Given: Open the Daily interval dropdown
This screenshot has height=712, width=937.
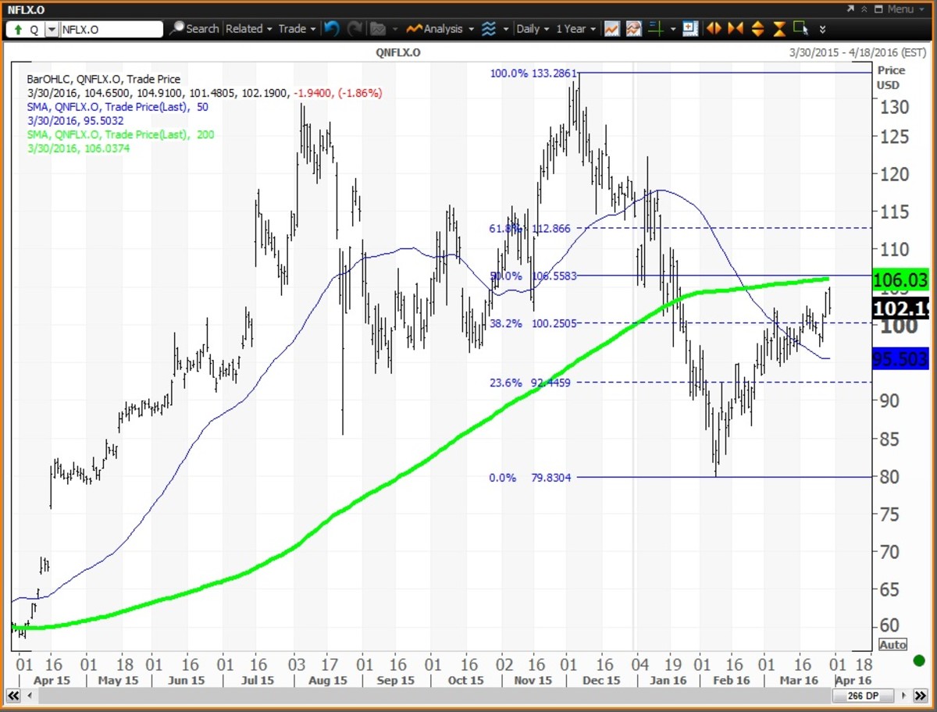Looking at the screenshot, I should [533, 29].
